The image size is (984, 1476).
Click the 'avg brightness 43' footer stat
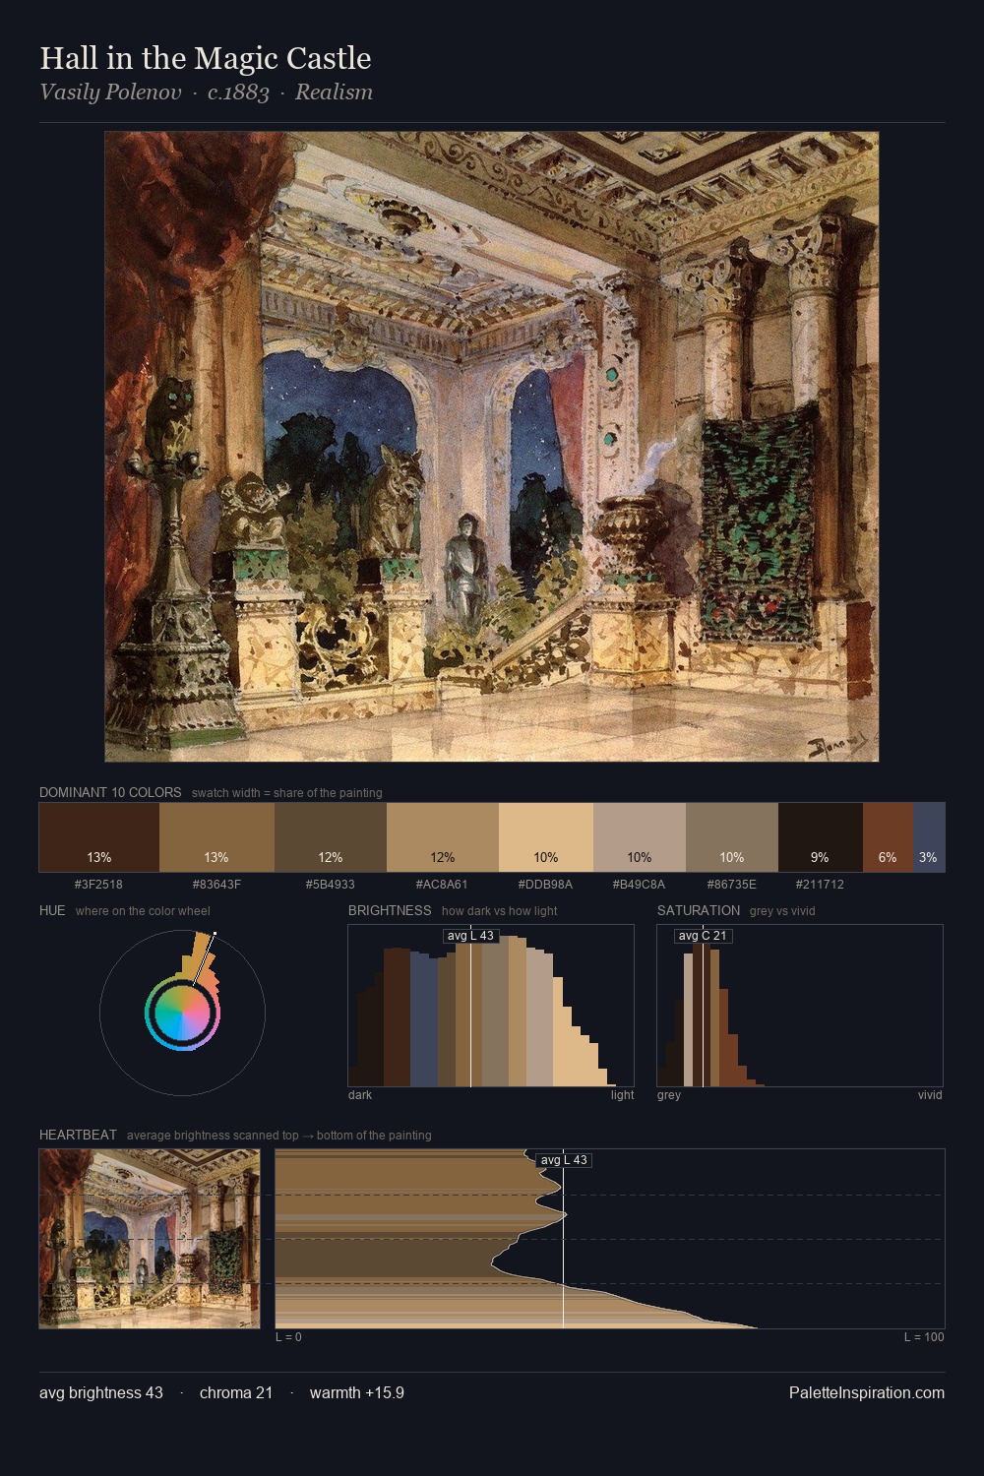tap(101, 1393)
